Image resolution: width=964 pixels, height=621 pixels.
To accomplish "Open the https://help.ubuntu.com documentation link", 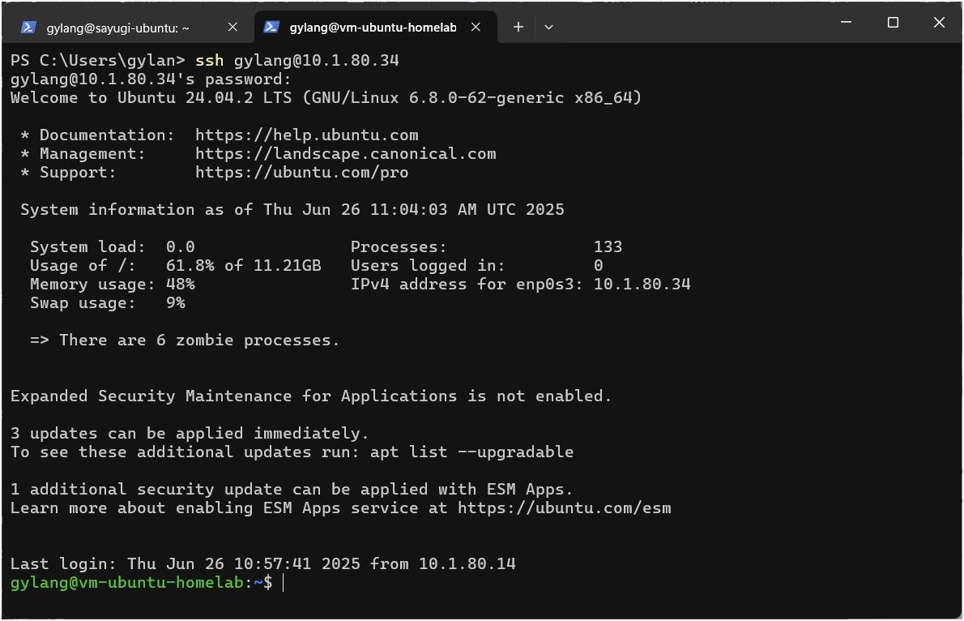I will pos(306,135).
